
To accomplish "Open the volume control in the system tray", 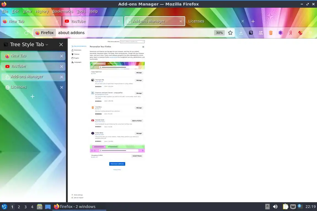I will coord(275,207).
